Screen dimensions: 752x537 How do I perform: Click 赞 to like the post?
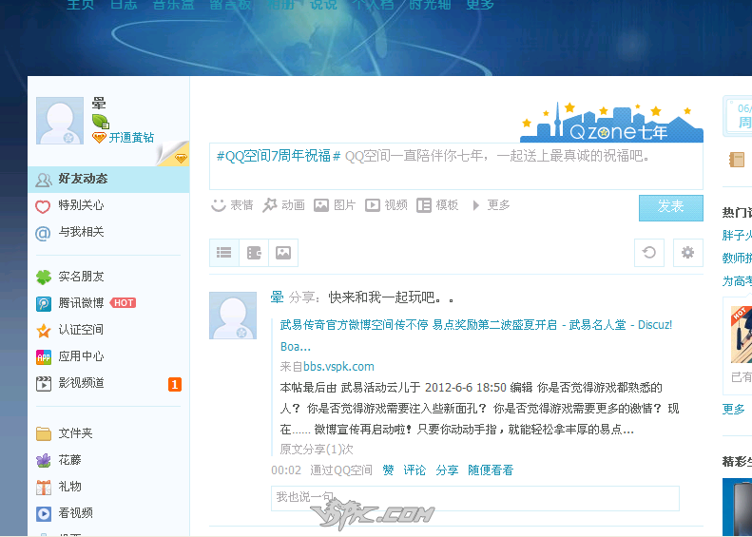pos(388,470)
